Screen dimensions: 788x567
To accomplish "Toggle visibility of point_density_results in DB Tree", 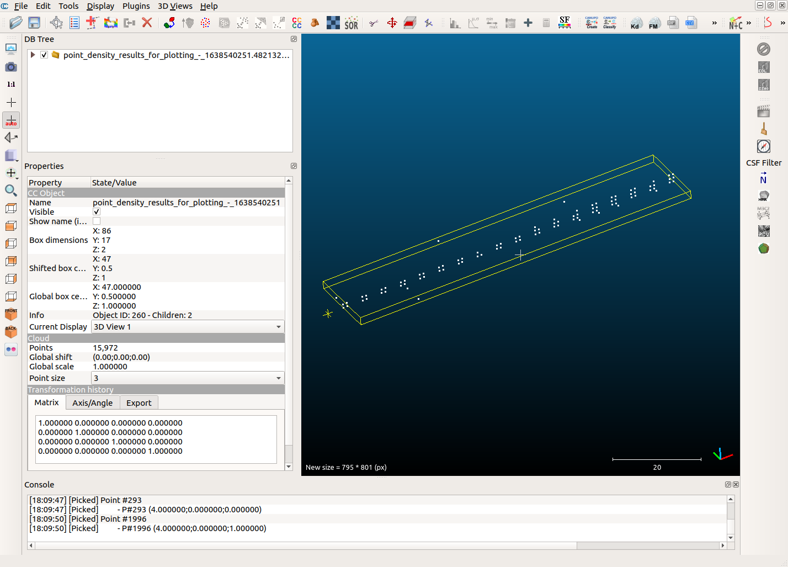I will 44,55.
